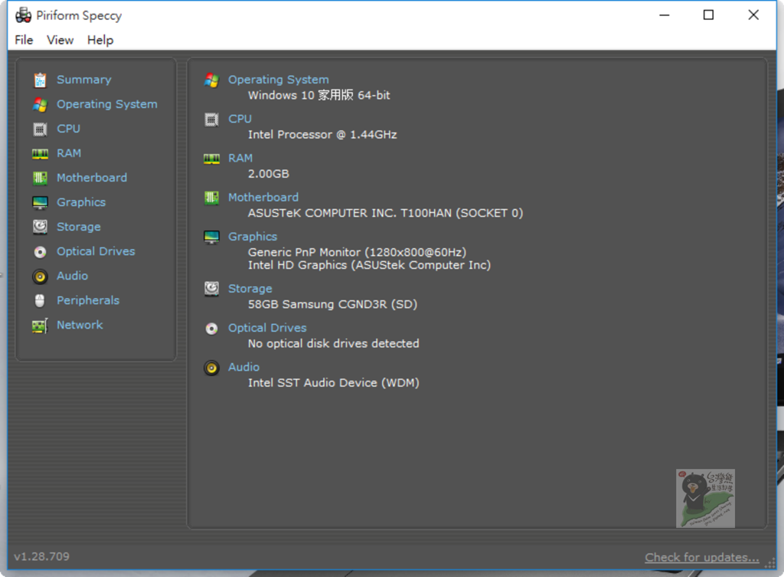Click the Check for updates link
The width and height of the screenshot is (784, 577).
pyautogui.click(x=702, y=557)
